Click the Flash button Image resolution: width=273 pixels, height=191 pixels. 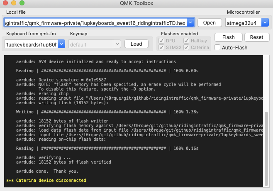click(x=228, y=37)
